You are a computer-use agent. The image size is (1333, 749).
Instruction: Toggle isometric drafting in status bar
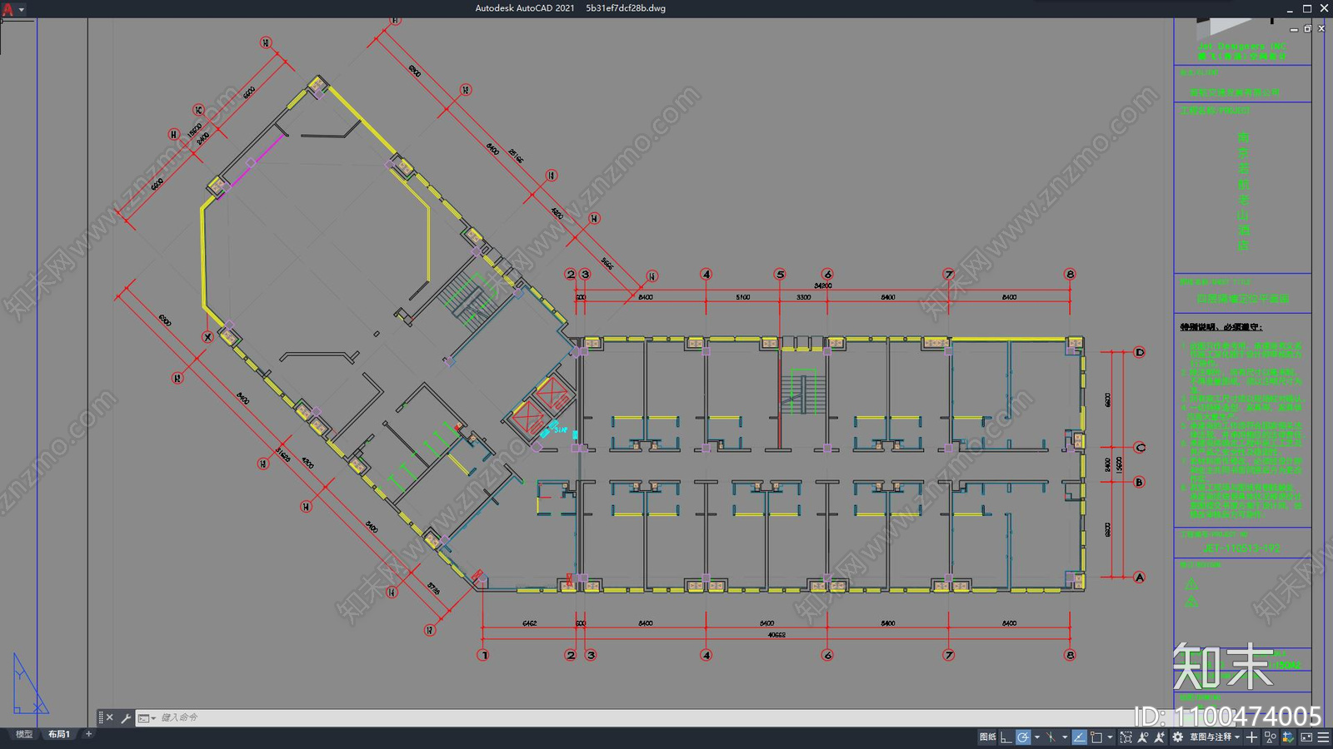1051,737
